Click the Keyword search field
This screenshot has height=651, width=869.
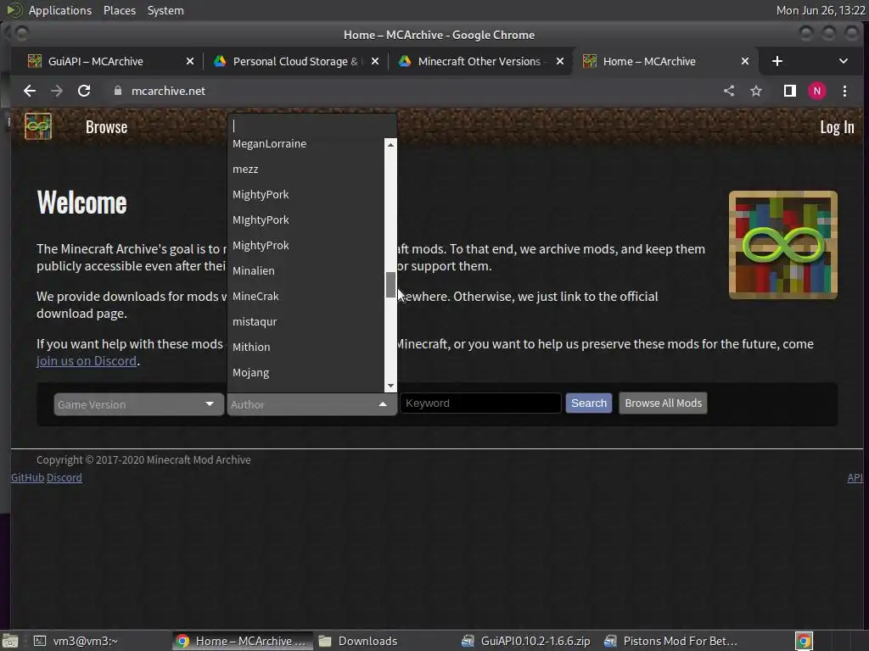(x=480, y=403)
